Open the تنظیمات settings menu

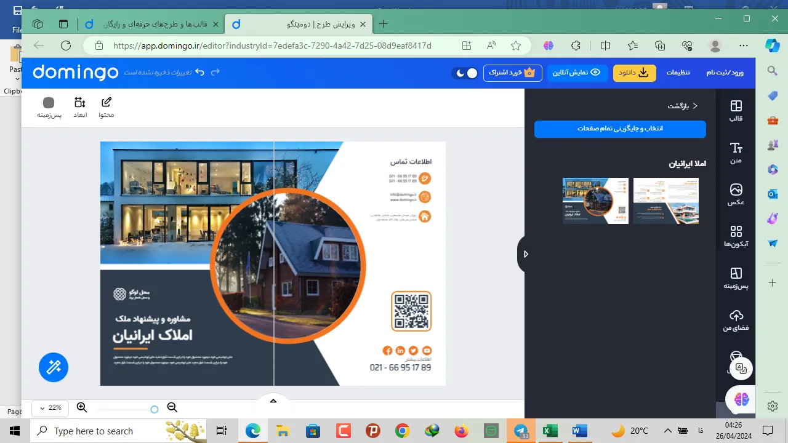[x=678, y=73]
